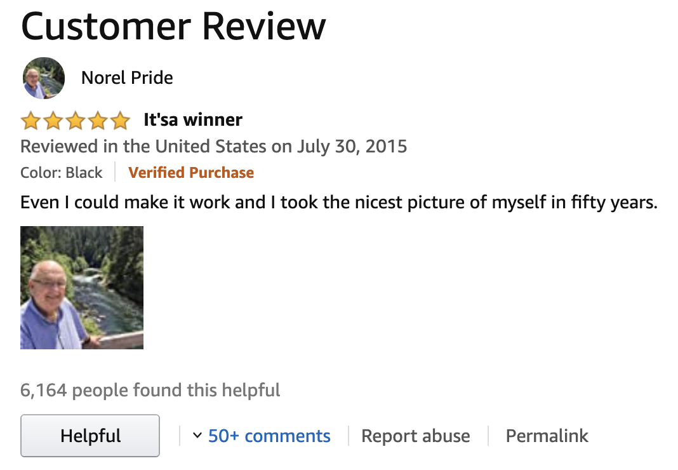Open the review Permalink
678x470 pixels.
point(547,436)
